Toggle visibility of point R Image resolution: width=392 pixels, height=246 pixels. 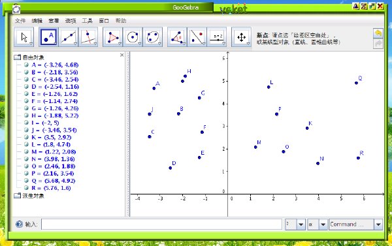pos(26,188)
